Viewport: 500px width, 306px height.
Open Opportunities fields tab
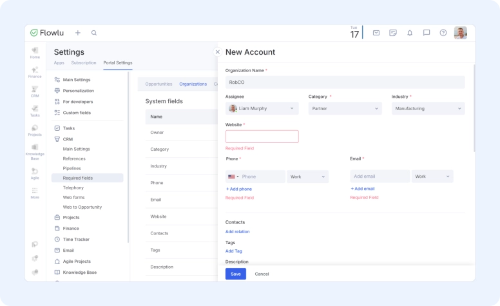(x=159, y=84)
